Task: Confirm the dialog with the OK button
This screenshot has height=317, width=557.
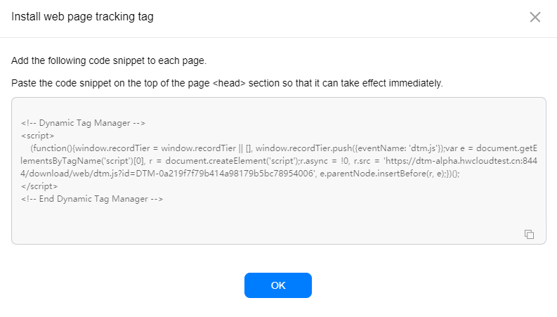Action: pyautogui.click(x=277, y=285)
